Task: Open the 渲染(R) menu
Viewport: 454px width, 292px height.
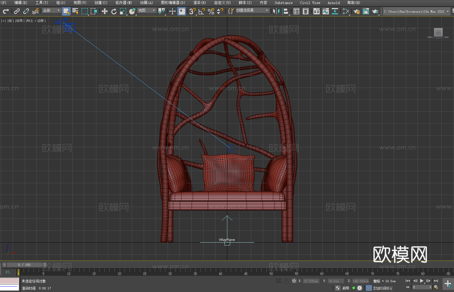Action: click(200, 3)
